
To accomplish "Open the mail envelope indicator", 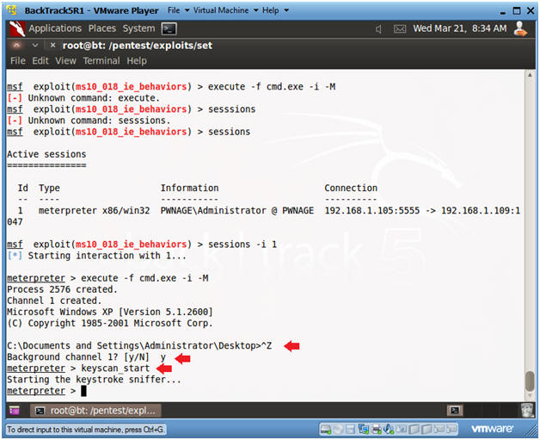I will pos(400,29).
